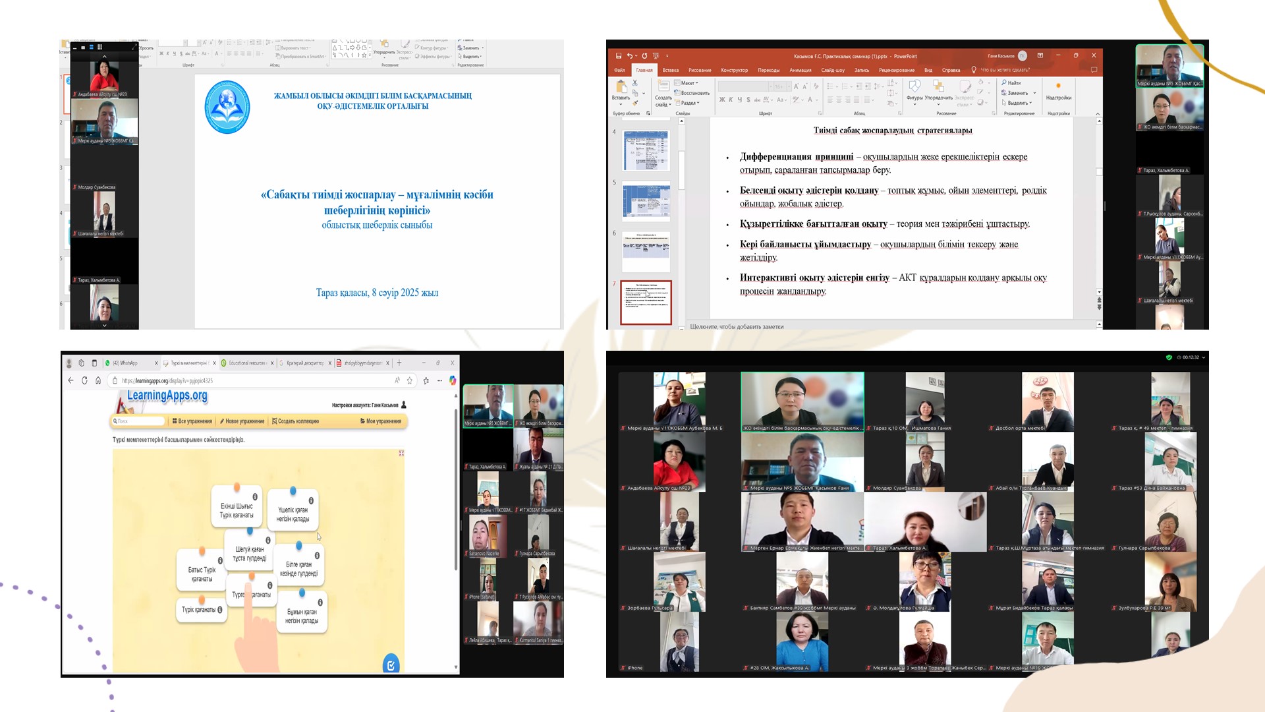The image size is (1265, 712).
Task: Align text left in Абзац group
Action: point(830,100)
